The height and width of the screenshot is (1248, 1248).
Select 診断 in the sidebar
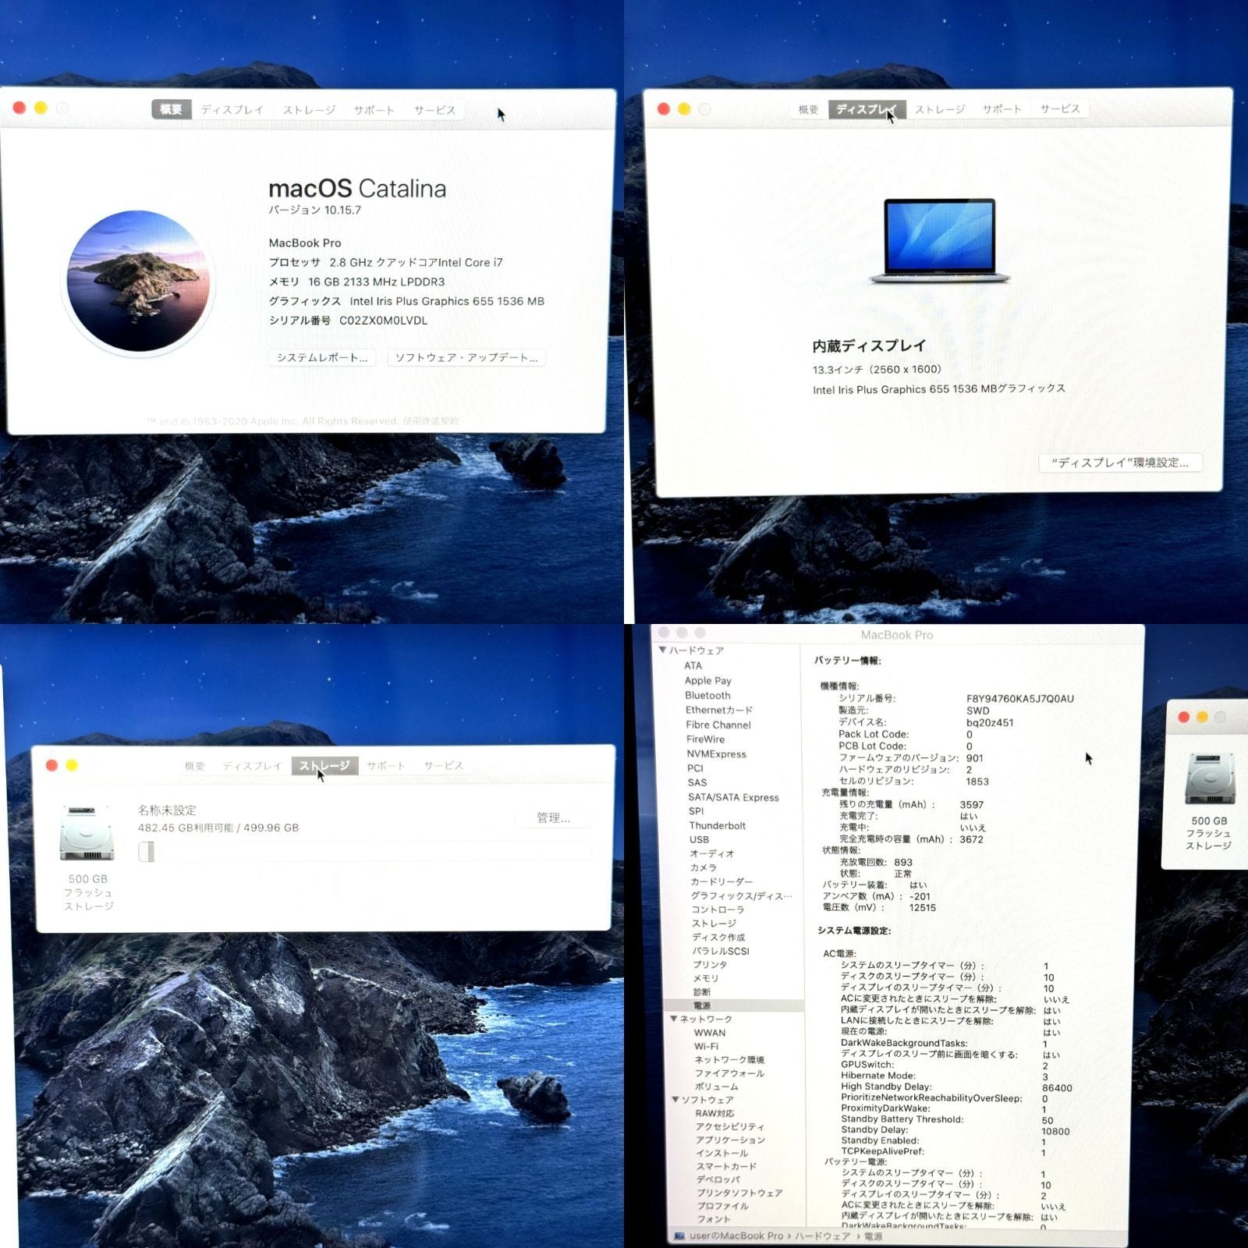(x=702, y=992)
